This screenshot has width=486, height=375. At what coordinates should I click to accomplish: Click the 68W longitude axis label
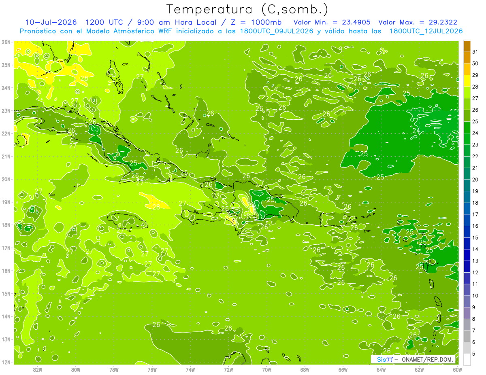[305, 369]
